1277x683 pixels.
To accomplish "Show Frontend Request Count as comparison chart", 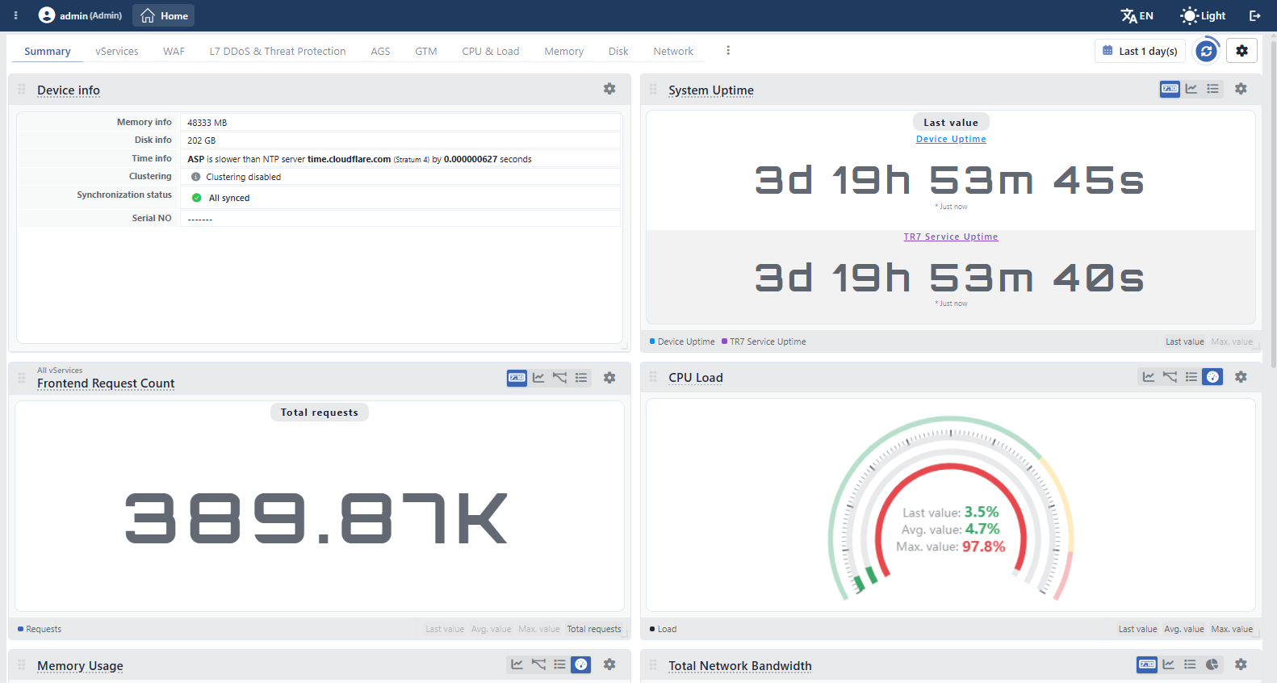I will pyautogui.click(x=559, y=377).
